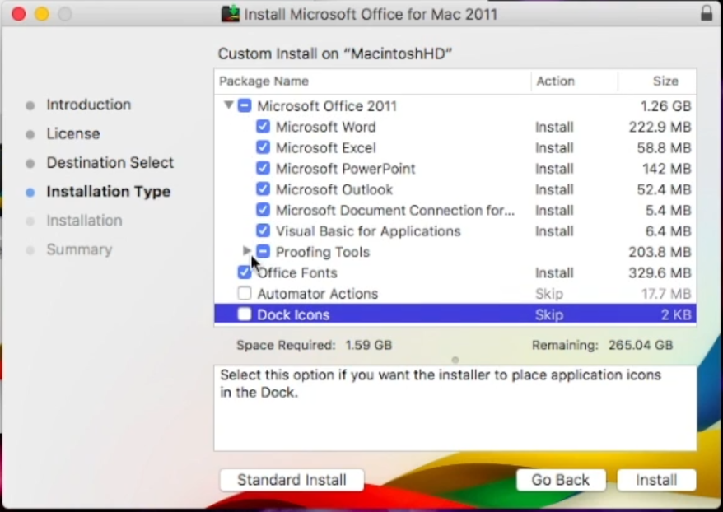Expand the Proofing Tools disclosure triangle

click(x=247, y=250)
